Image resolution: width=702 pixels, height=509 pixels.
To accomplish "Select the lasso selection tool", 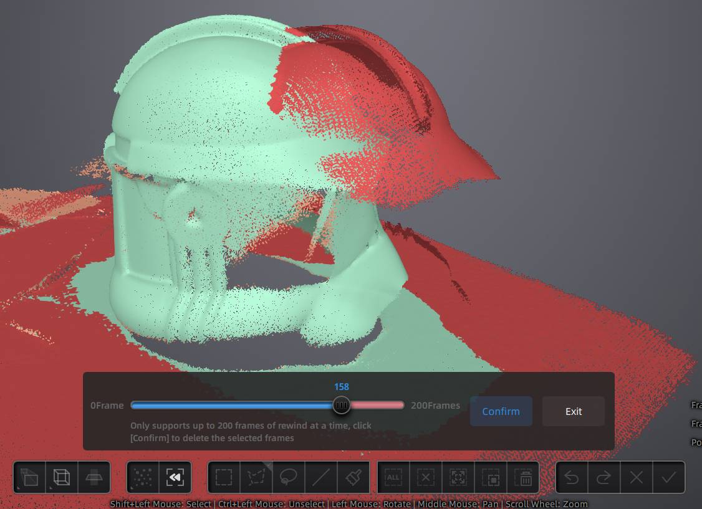I will pyautogui.click(x=288, y=477).
